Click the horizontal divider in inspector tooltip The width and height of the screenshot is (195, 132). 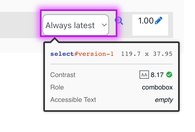click(x=112, y=64)
